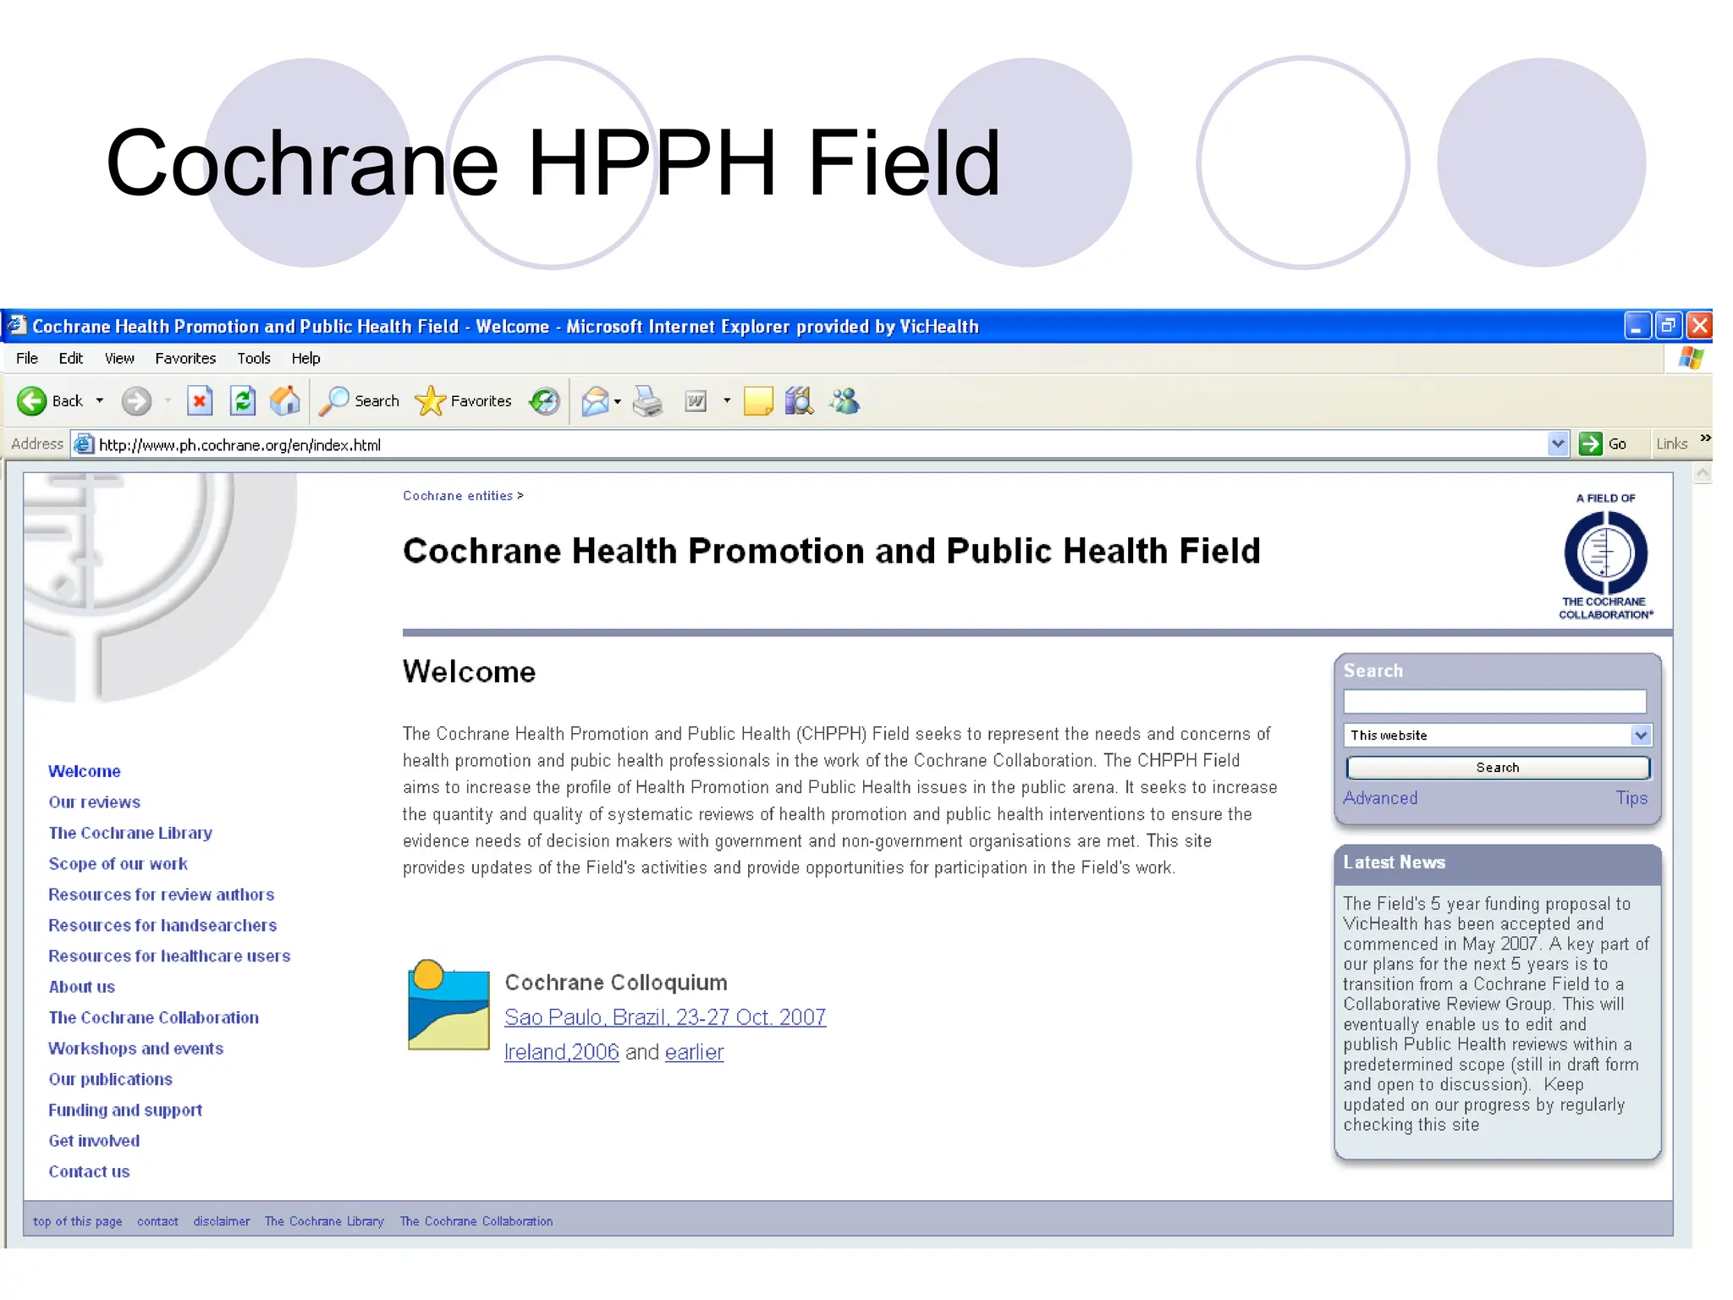Viewport: 1733px width, 1300px height.
Task: Open the This website dropdown
Action: 1496,735
